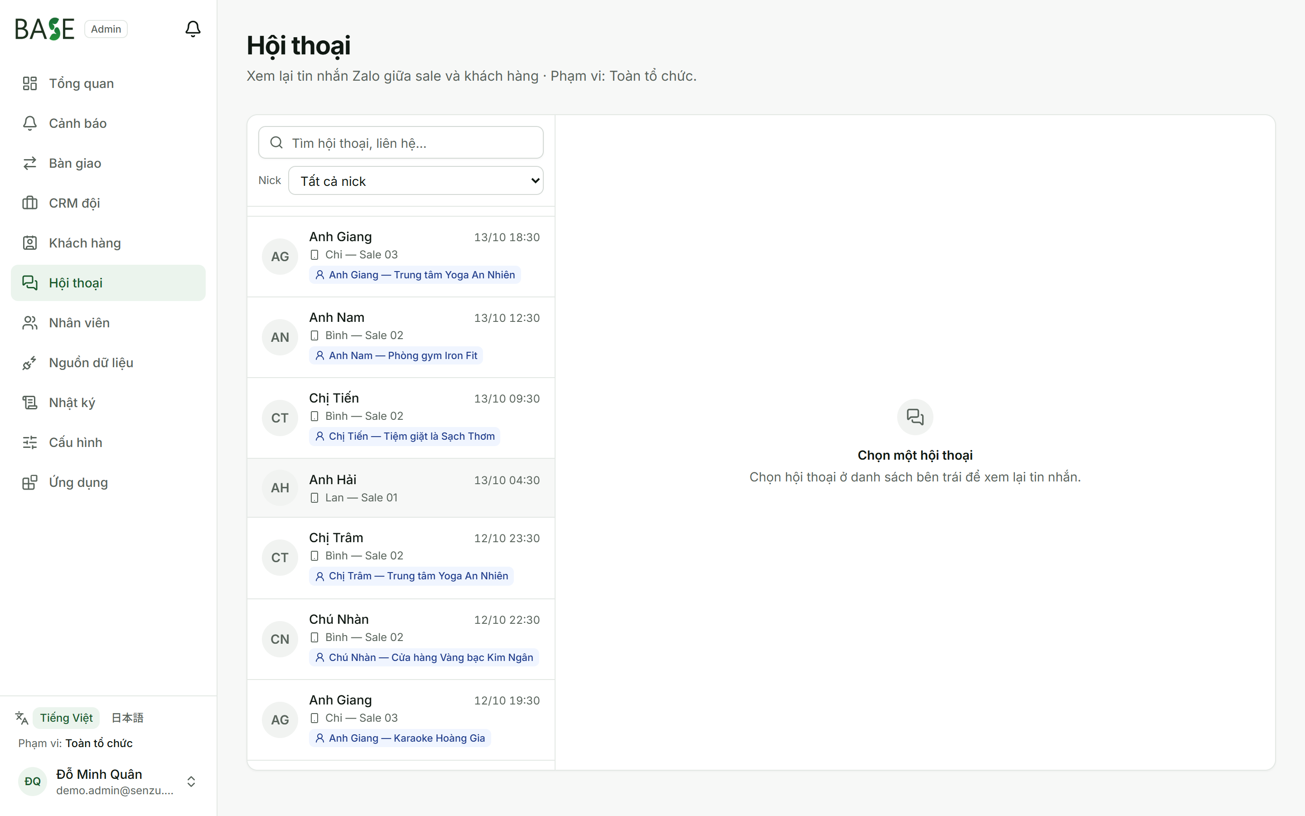Open Chú Nhàn — Cửa hàng Vàng bạc Kim Ngân tag
Viewport: 1305px width, 816px height.
424,657
